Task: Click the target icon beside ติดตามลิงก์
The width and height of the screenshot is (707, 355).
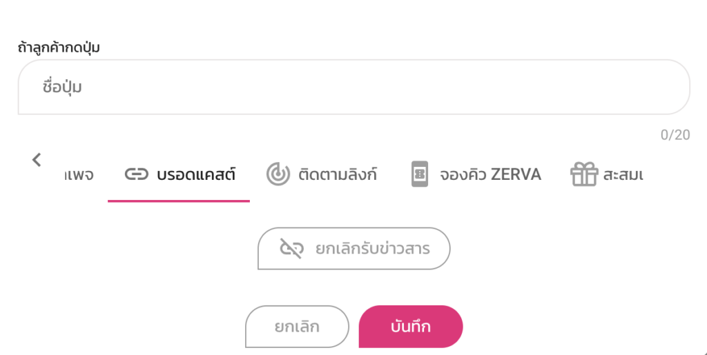Action: [x=278, y=174]
